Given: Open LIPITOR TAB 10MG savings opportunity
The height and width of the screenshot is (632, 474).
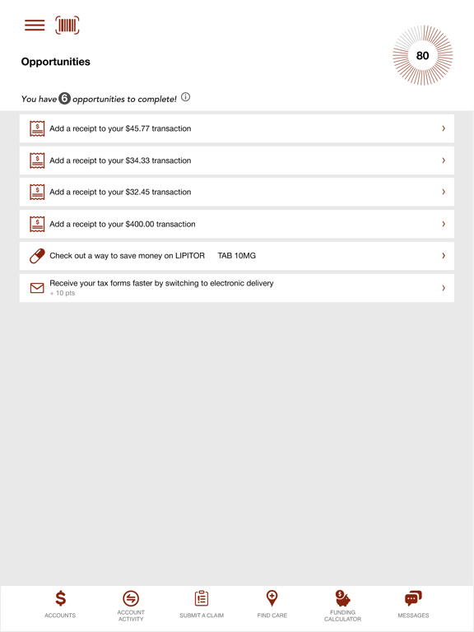Looking at the screenshot, I should tap(237, 256).
